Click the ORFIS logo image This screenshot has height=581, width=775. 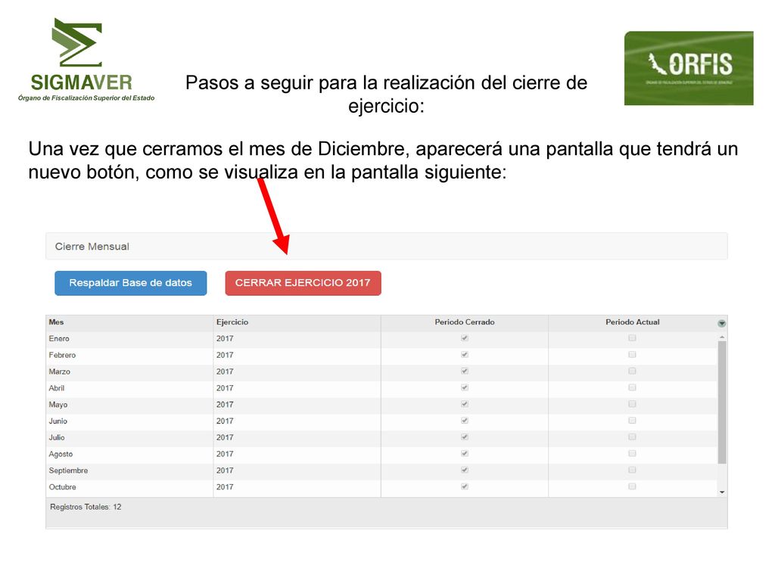point(689,68)
